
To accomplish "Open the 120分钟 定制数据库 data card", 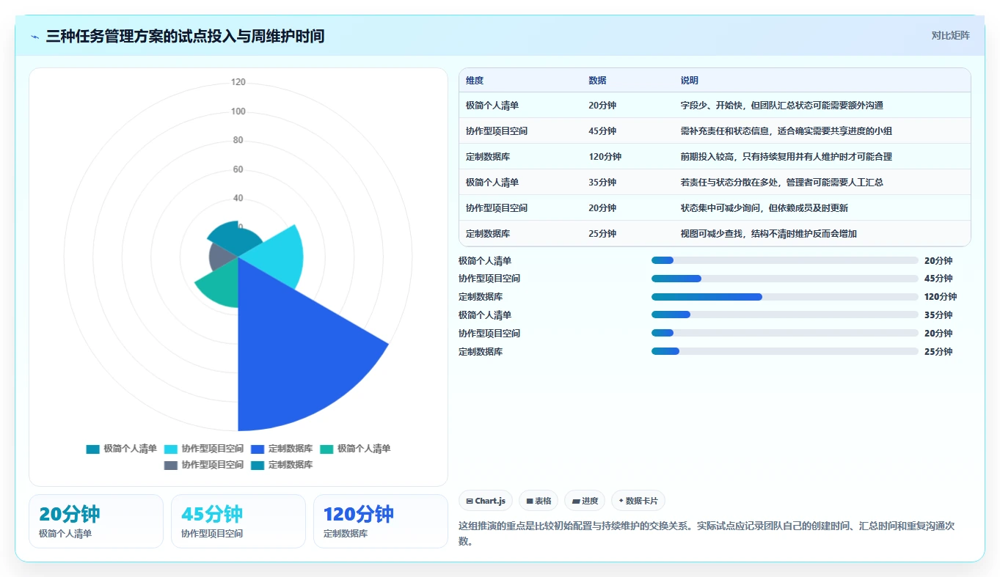I will (x=381, y=521).
